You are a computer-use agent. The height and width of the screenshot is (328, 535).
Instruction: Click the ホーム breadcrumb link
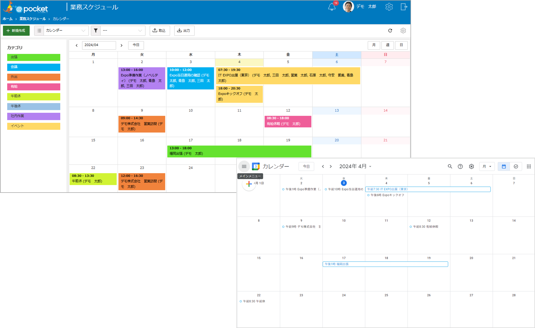click(7, 19)
